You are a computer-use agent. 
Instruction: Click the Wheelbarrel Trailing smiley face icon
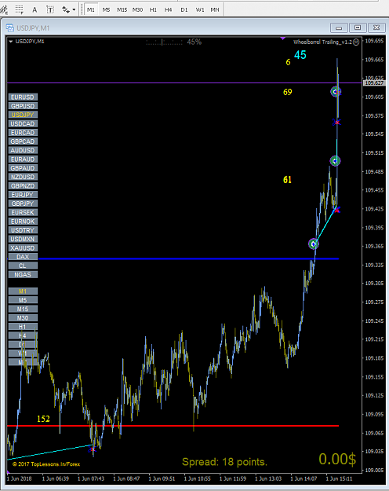click(356, 42)
